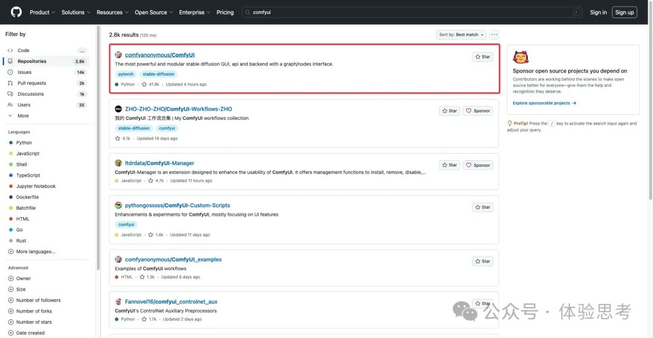Open the Product menu

42,13
